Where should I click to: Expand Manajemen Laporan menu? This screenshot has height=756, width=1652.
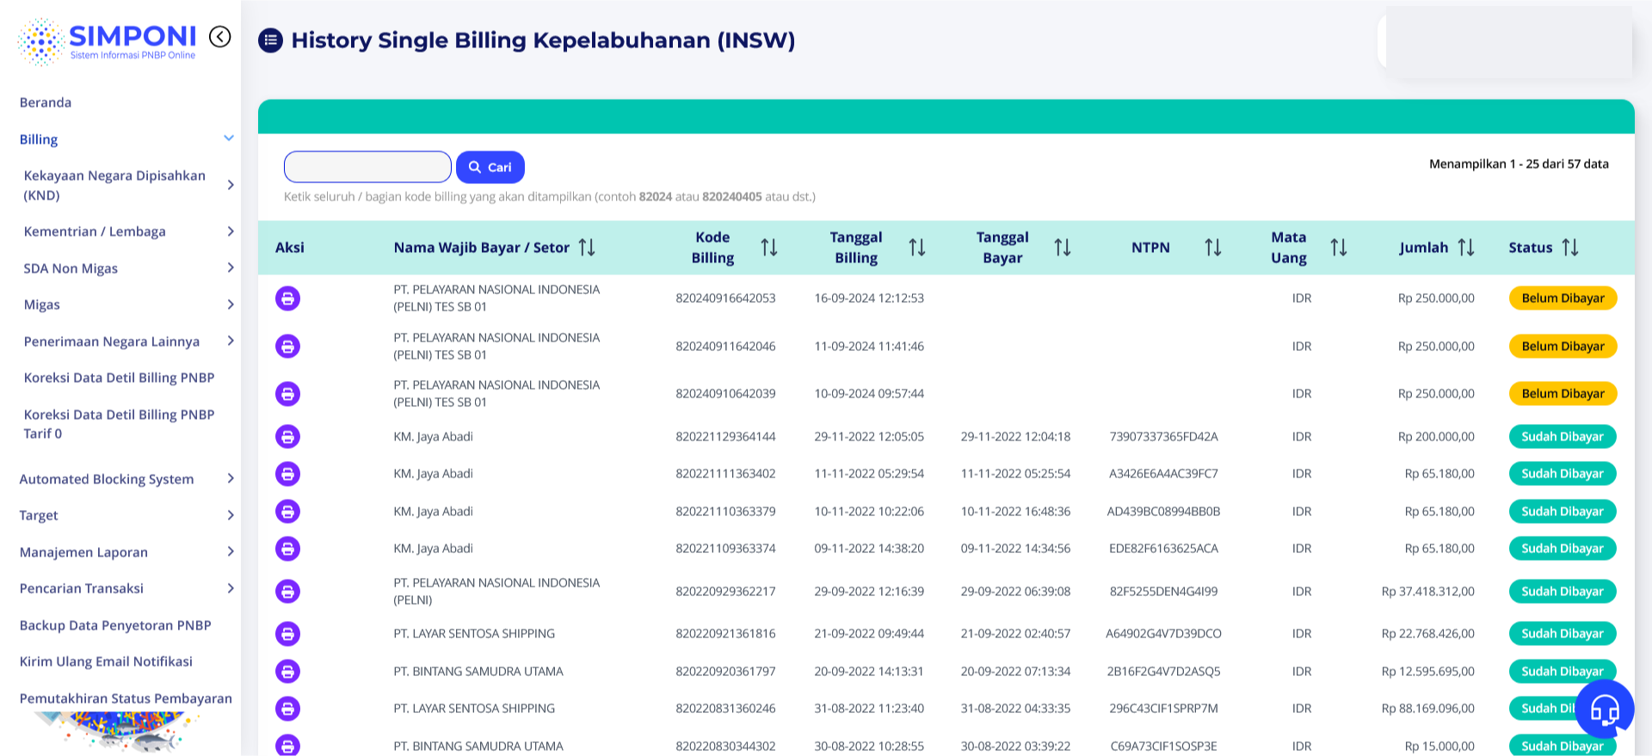click(x=231, y=551)
